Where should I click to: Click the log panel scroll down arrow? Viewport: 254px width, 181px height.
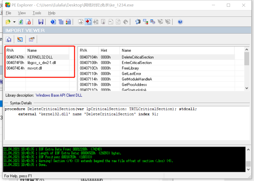(248, 169)
